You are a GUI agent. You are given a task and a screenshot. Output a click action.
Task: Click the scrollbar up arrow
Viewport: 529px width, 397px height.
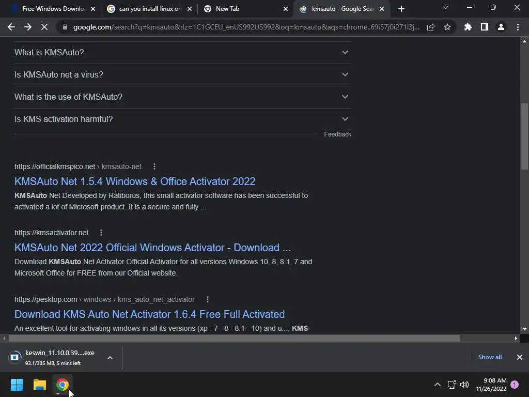point(524,41)
